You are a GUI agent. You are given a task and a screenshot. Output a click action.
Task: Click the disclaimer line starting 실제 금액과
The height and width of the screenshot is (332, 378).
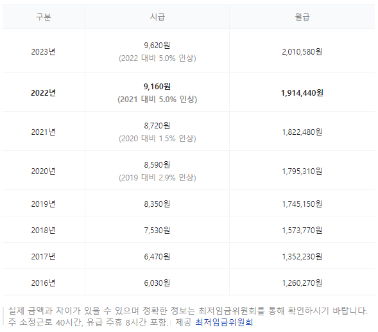(188, 311)
